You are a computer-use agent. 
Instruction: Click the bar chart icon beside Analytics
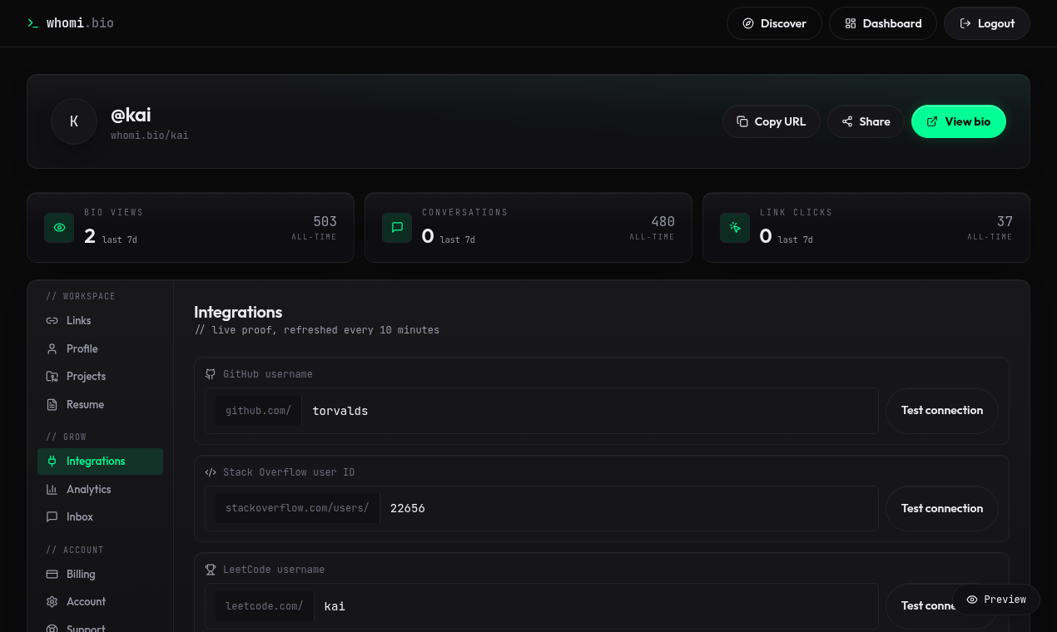tap(52, 489)
